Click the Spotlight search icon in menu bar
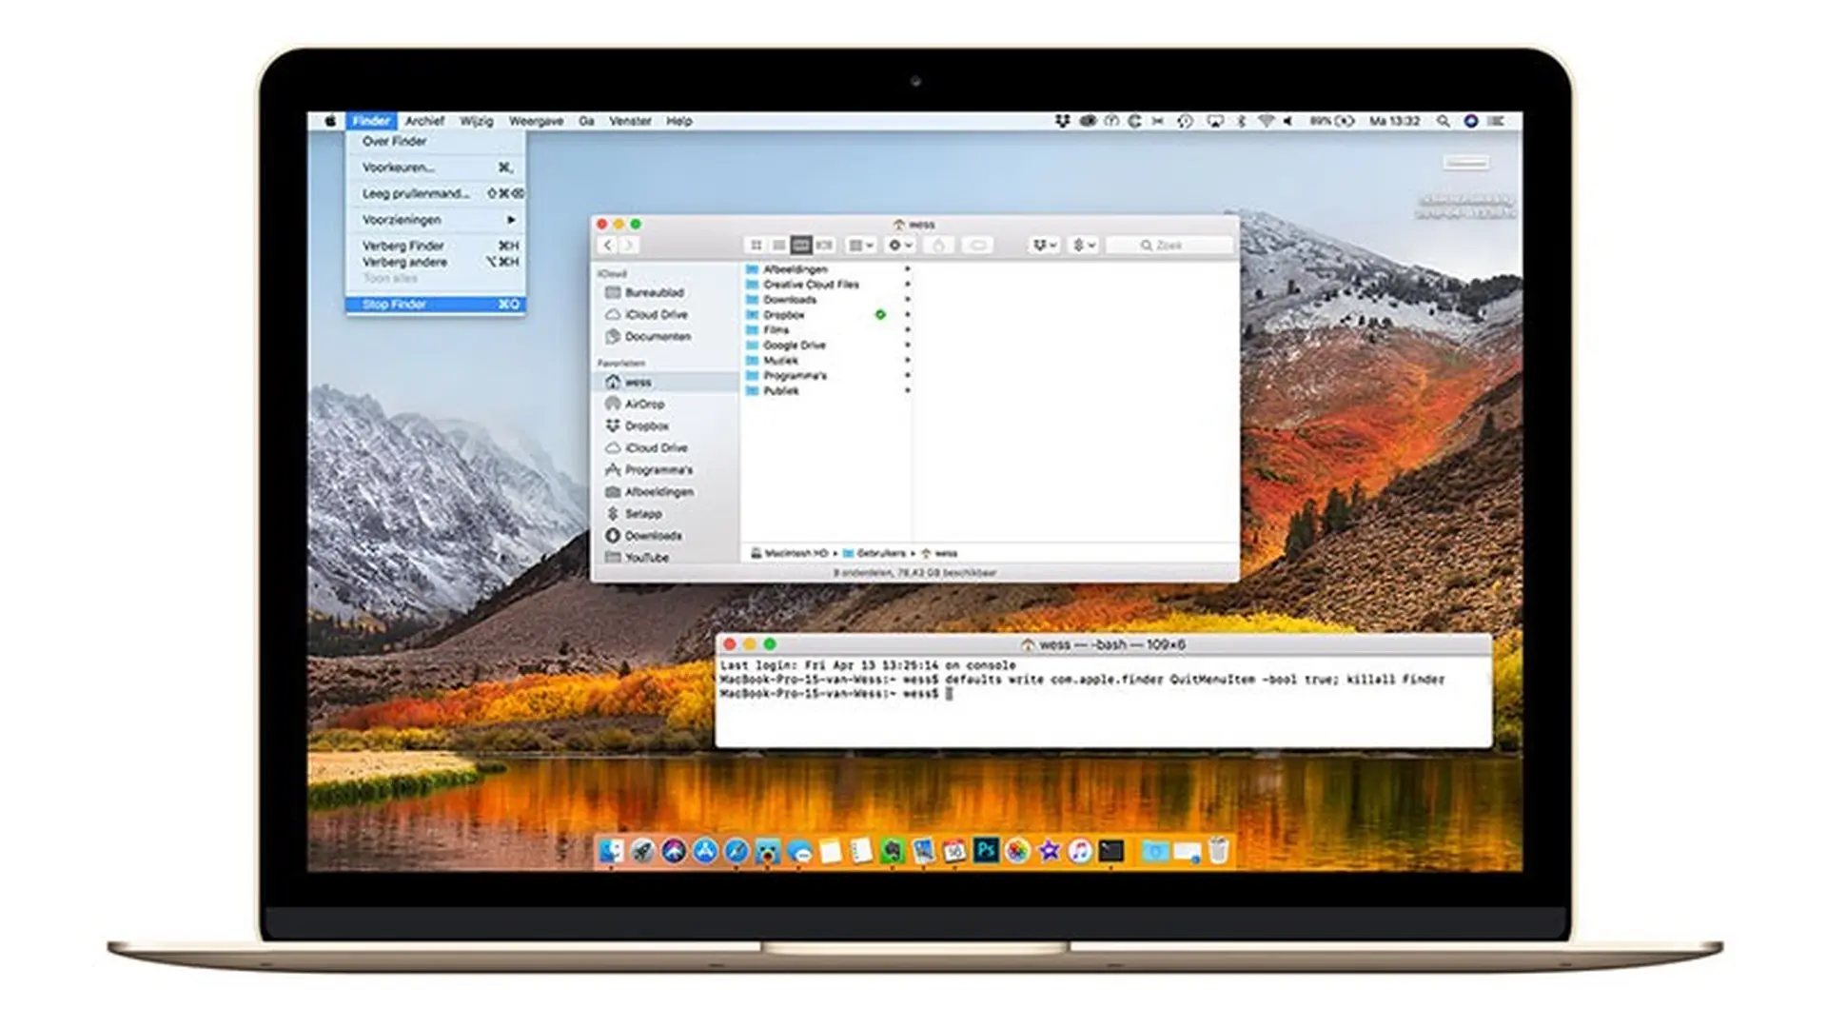 tap(1444, 122)
